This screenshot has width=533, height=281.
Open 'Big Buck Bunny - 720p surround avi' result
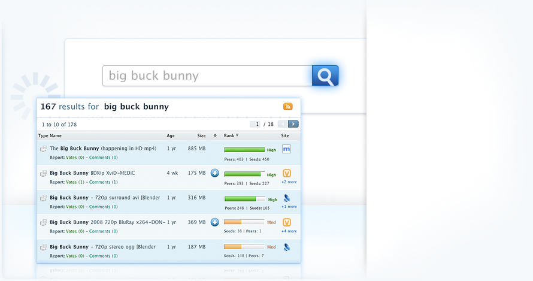coord(105,197)
